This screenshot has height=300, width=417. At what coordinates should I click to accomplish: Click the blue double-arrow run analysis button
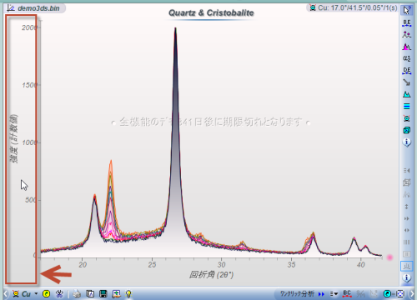pyautogui.click(x=321, y=294)
